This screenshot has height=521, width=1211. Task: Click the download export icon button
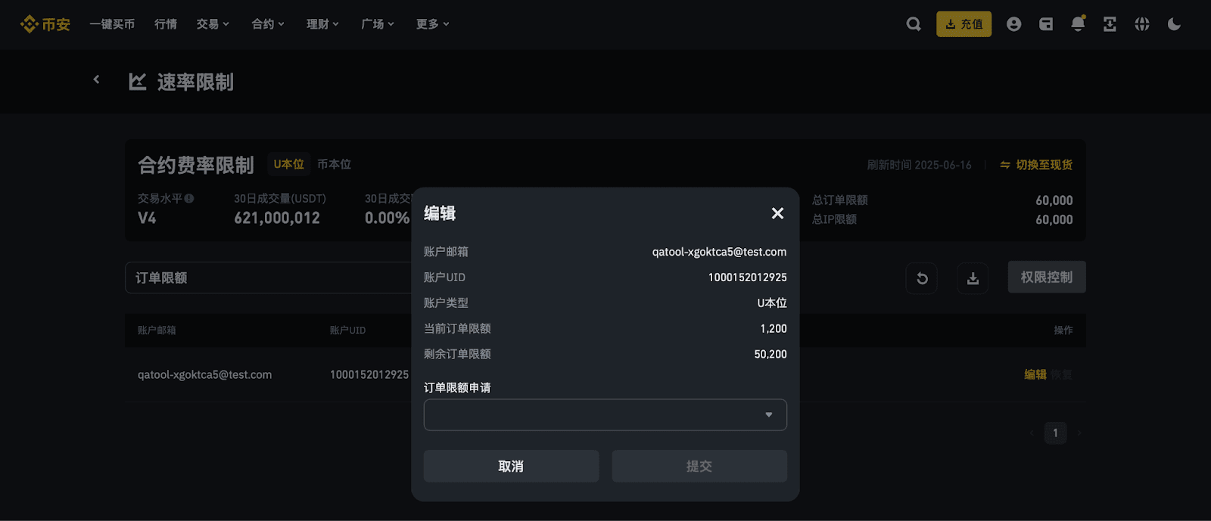point(973,278)
